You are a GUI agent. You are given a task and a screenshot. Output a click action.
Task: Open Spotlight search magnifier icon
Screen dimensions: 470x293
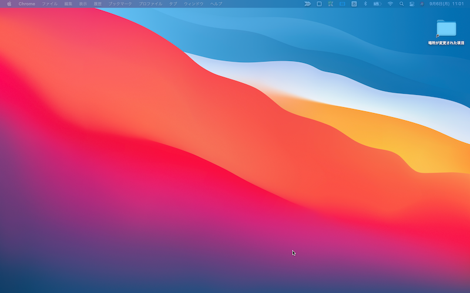click(x=401, y=4)
